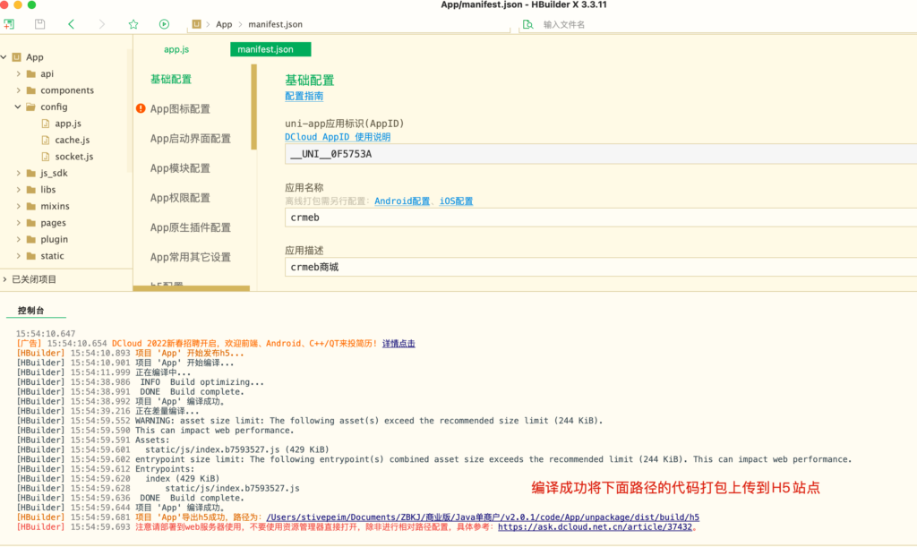The width and height of the screenshot is (917, 547).
Task: Open the App常用其它设置 section
Action: tap(191, 257)
